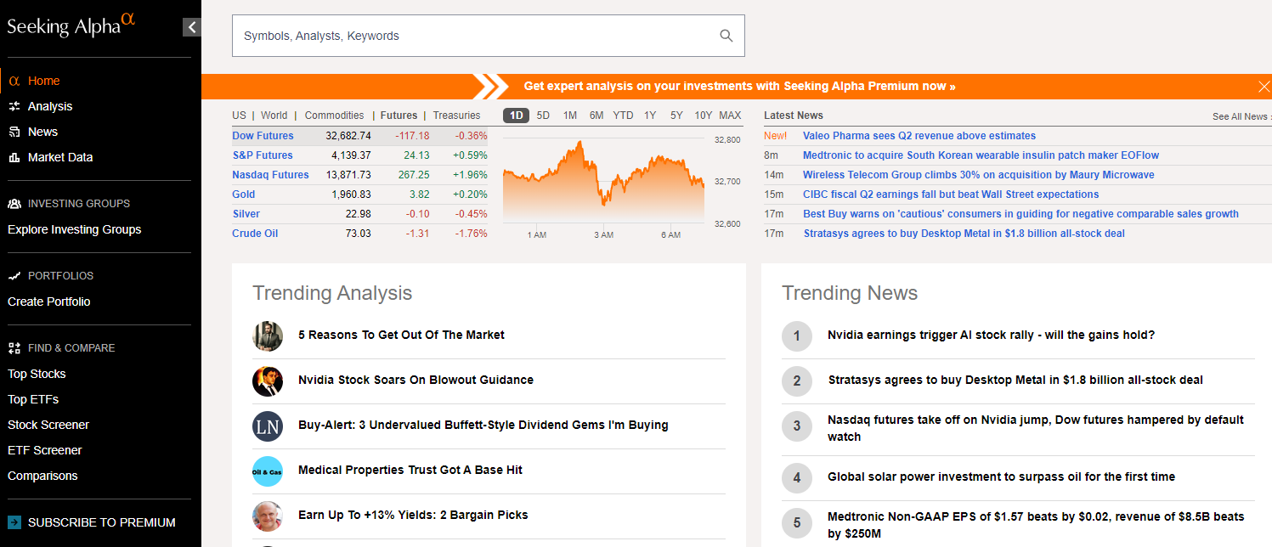Select 10Y chart range

pos(704,116)
